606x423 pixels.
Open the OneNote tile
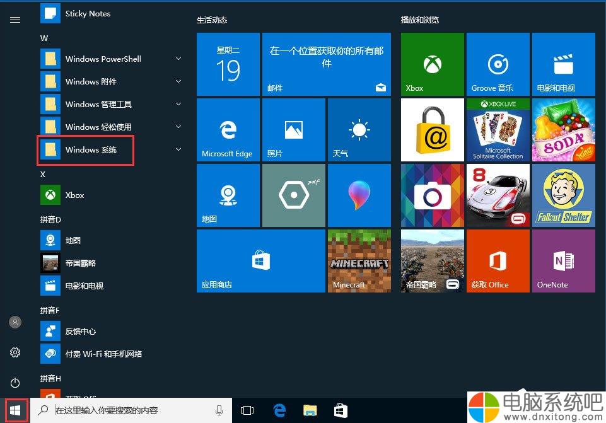(564, 261)
